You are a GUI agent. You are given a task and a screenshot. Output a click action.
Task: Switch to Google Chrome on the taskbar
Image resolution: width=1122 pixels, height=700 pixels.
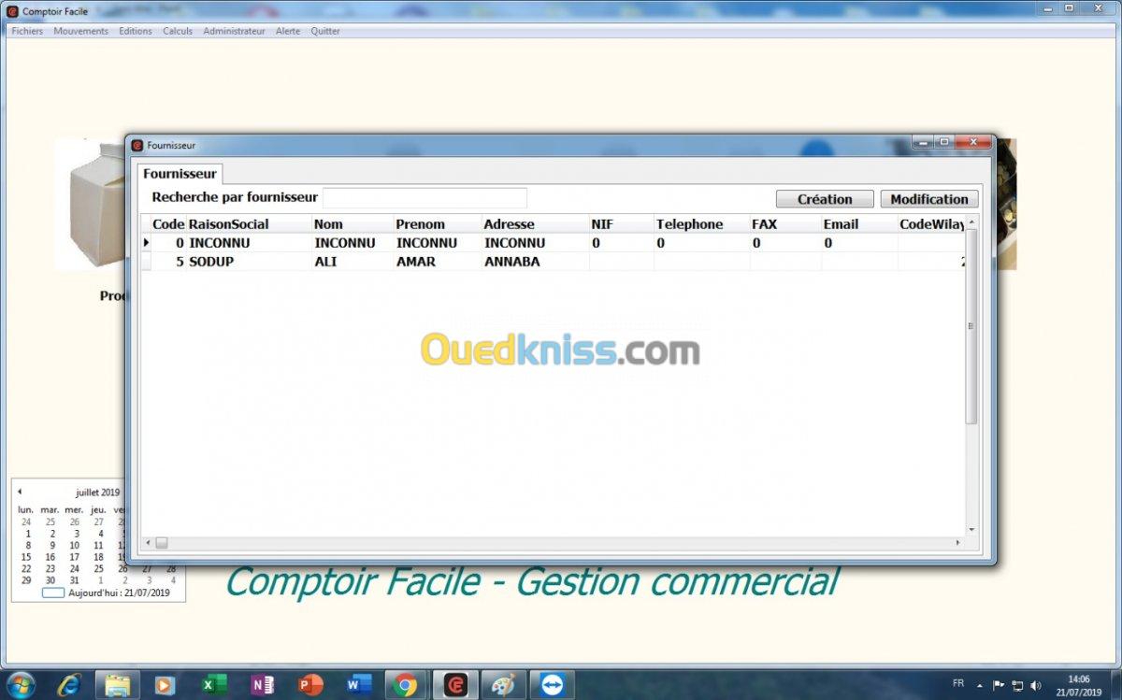click(x=406, y=685)
